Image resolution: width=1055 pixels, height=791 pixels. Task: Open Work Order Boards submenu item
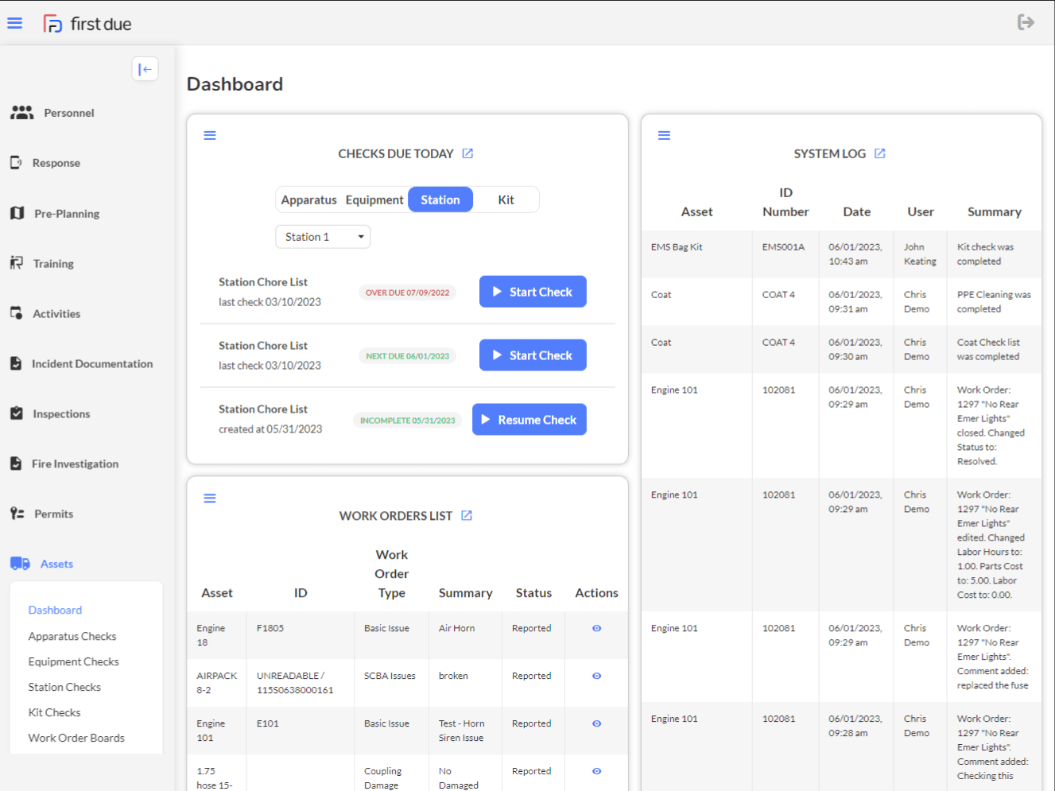point(76,738)
